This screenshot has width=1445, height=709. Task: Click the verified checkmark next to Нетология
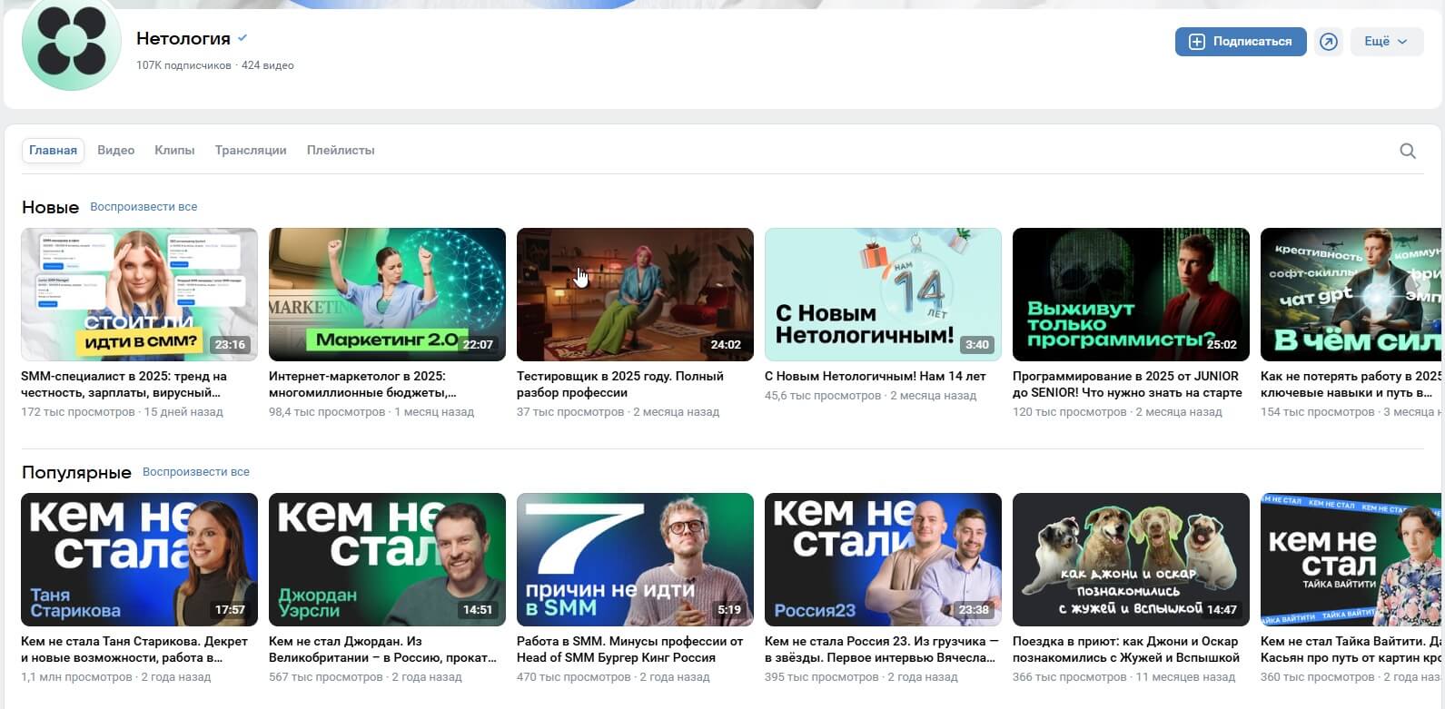tap(242, 38)
